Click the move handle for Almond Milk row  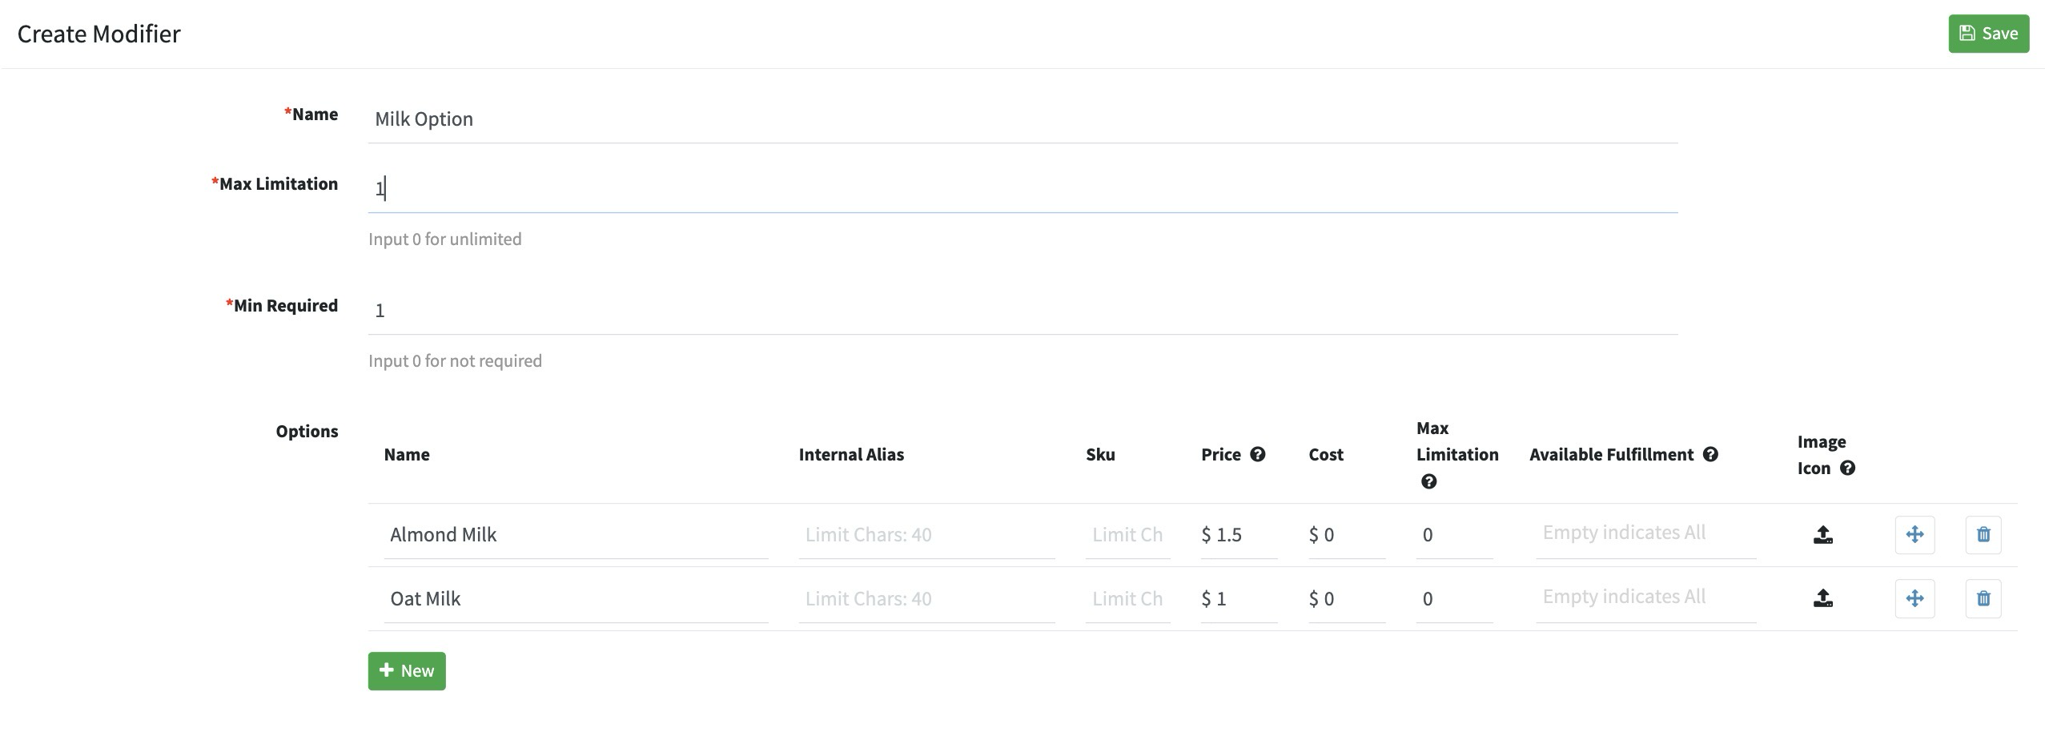click(1914, 535)
